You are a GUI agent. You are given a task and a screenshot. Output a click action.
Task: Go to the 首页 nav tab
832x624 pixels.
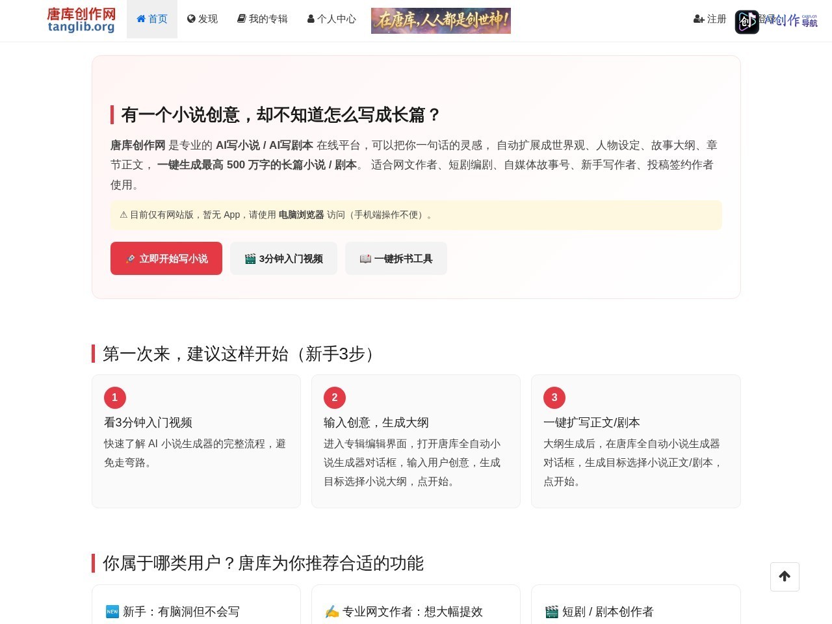coord(152,19)
